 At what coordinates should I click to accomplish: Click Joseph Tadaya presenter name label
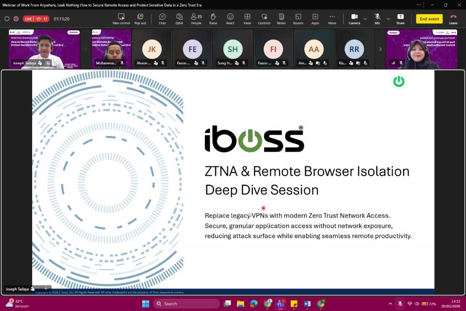(x=17, y=289)
